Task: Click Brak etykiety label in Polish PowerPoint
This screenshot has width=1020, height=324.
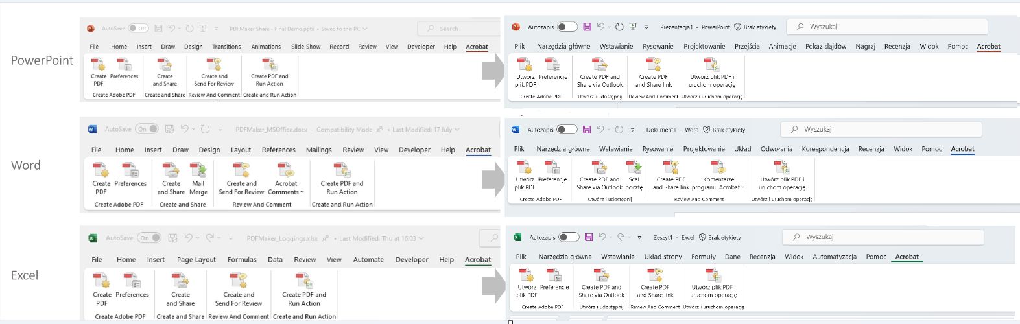Action: pos(755,27)
